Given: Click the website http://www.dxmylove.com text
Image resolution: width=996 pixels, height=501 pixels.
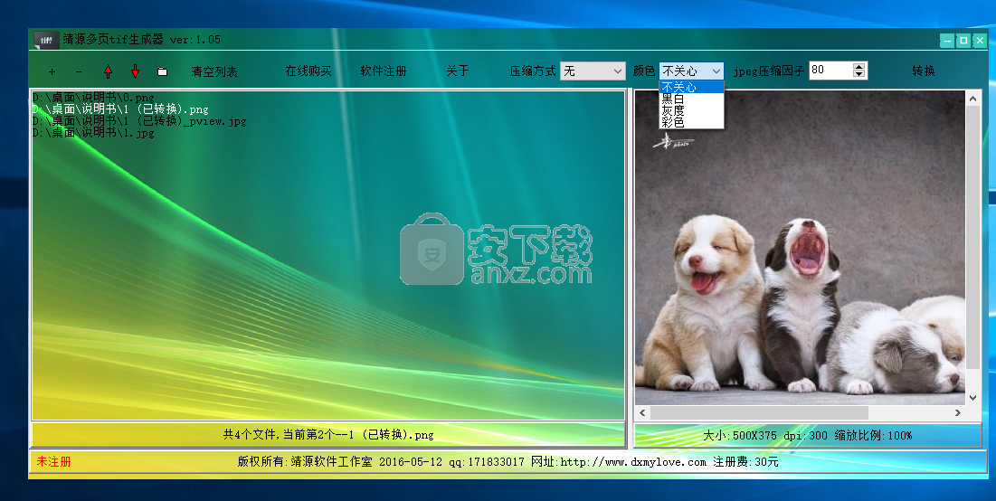Looking at the screenshot, I should [632, 462].
